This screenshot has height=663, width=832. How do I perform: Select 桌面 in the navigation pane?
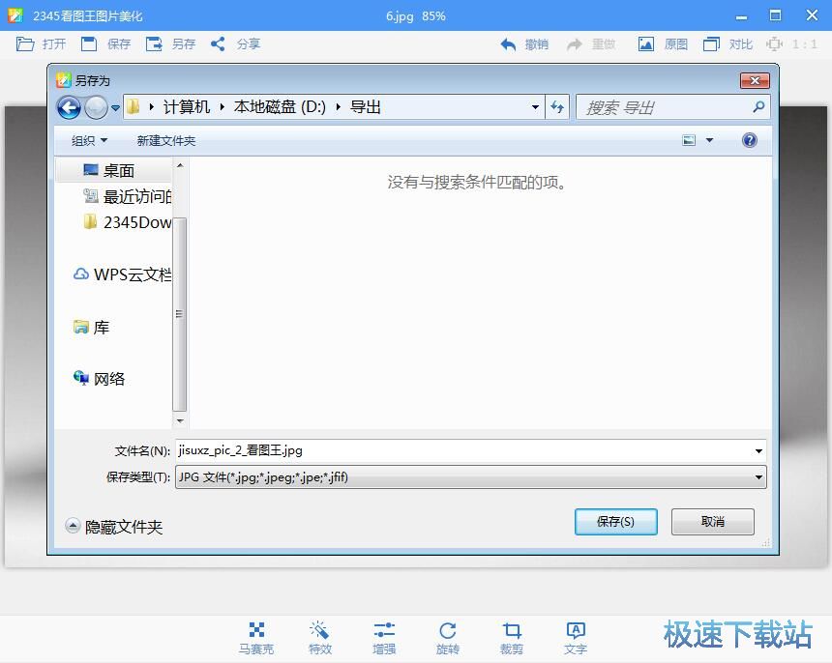114,171
